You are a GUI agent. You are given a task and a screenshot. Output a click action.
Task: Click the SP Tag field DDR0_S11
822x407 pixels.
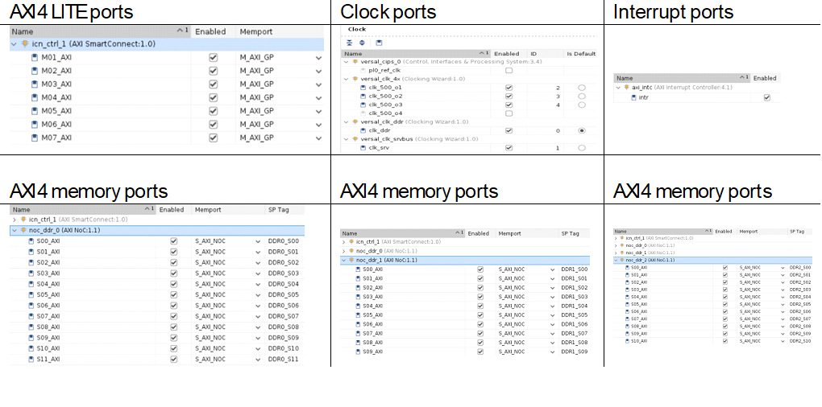[283, 360]
